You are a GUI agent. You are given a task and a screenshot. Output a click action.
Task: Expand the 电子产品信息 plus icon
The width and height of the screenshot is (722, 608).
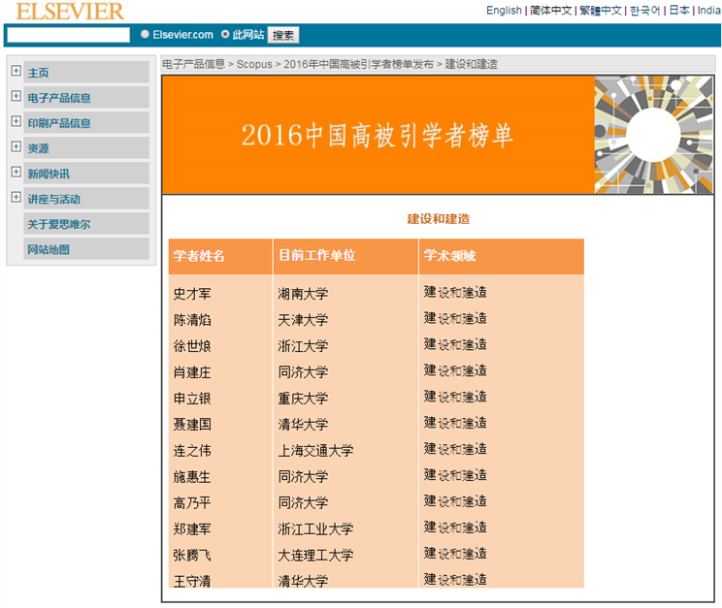point(16,96)
